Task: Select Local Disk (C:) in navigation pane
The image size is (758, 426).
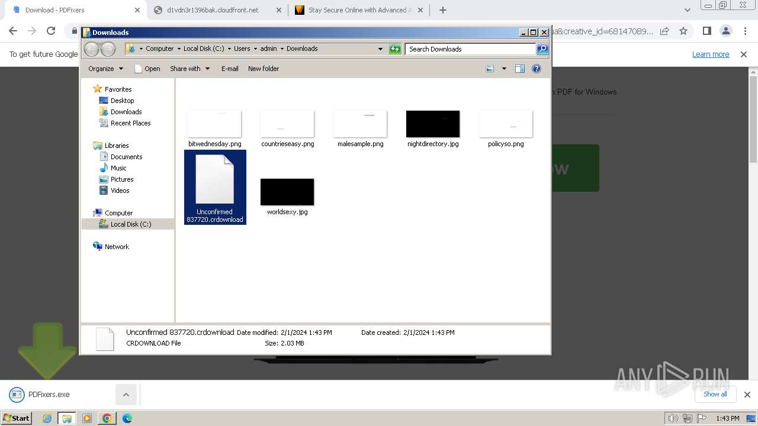Action: coord(126,224)
